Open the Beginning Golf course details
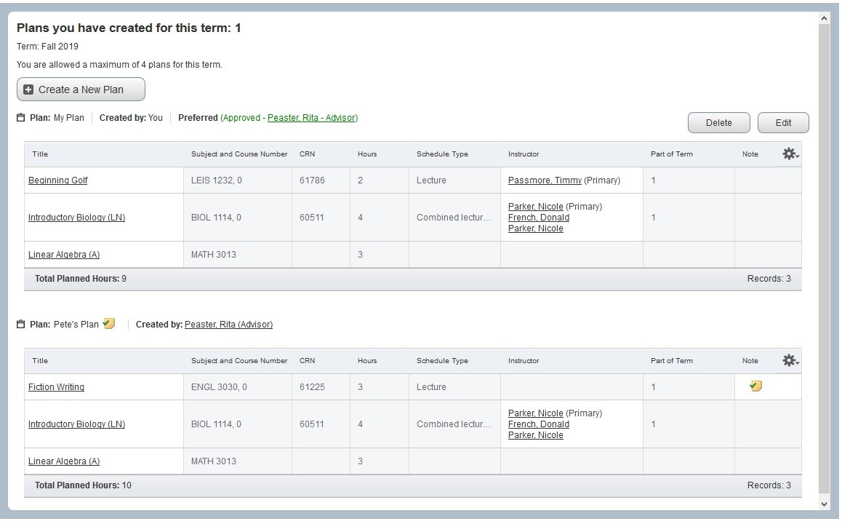This screenshot has height=524, width=842. (57, 180)
